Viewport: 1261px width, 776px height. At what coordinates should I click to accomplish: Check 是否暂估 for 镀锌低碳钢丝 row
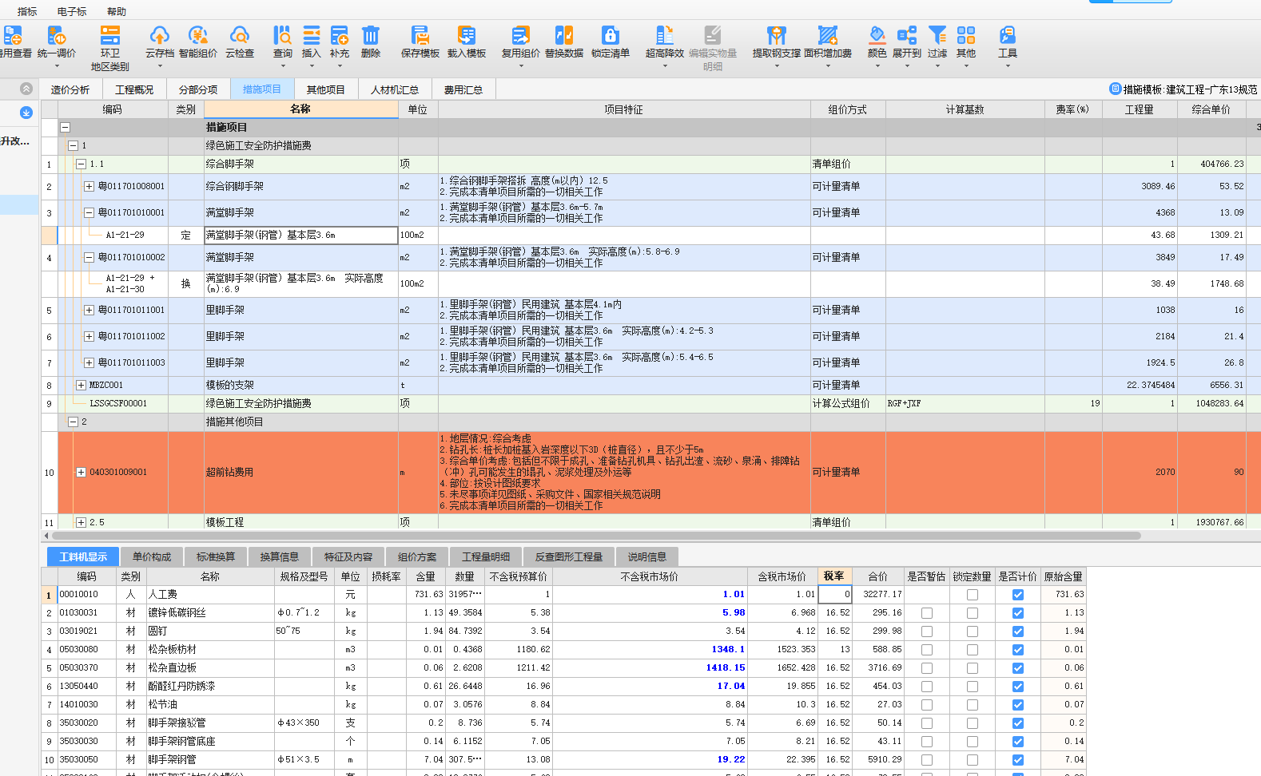927,613
